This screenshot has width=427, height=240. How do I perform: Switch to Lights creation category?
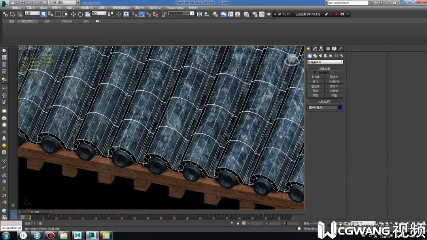click(320, 56)
